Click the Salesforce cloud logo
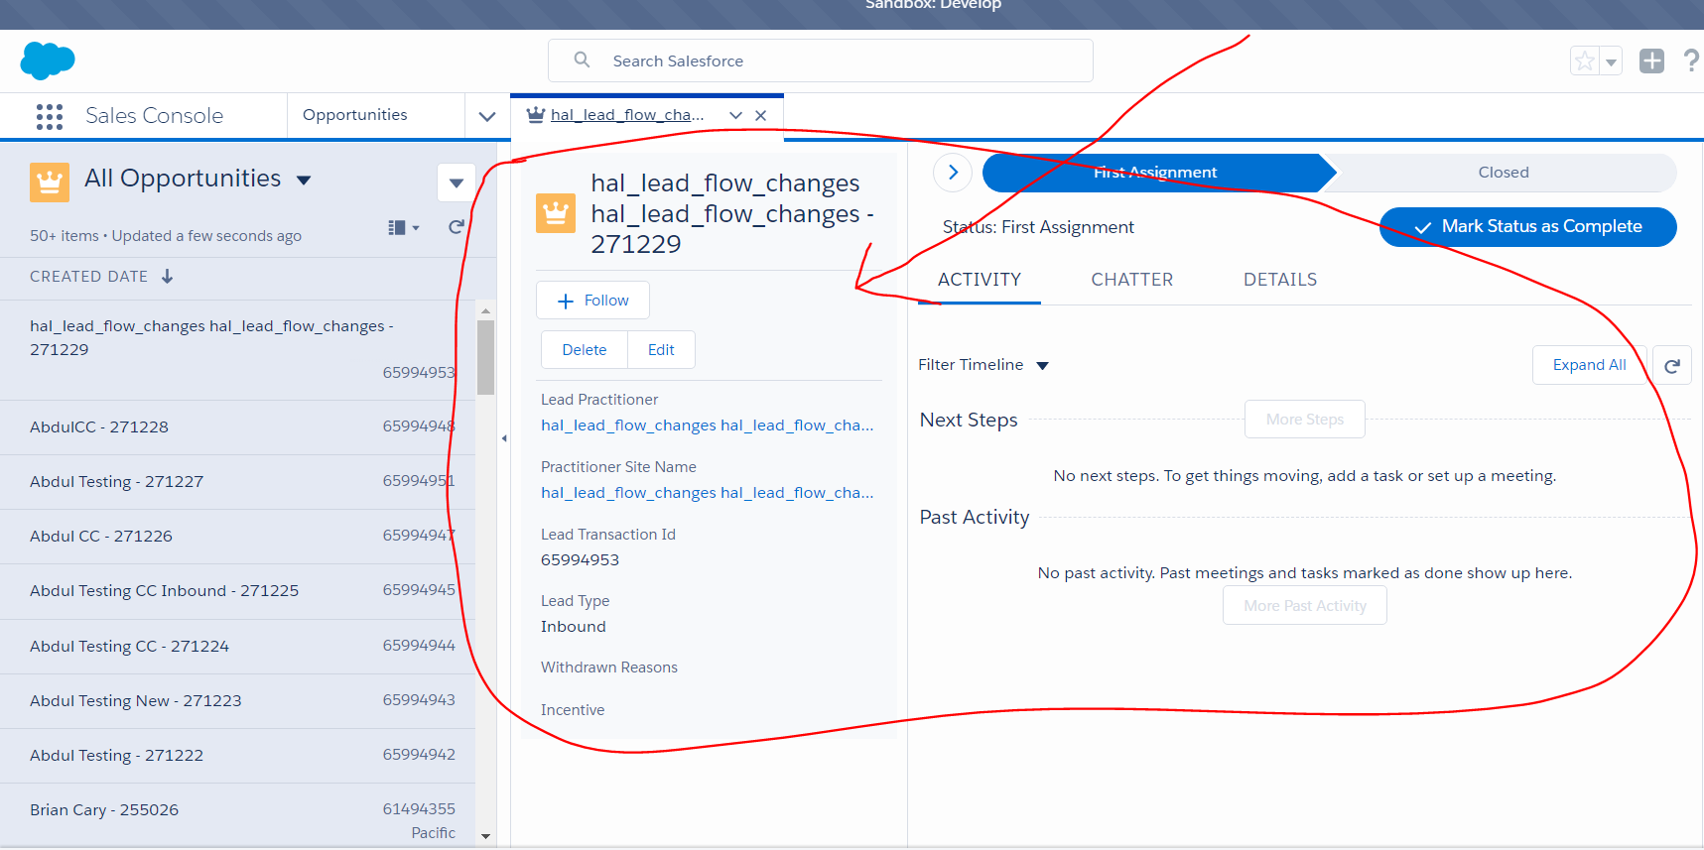Image resolution: width=1704 pixels, height=850 pixels. pos(48,61)
